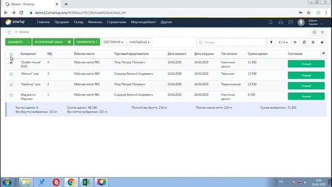The image size is (332, 187).
Task: Click the Рабочее место №3 cell
Action: click(x=87, y=74)
